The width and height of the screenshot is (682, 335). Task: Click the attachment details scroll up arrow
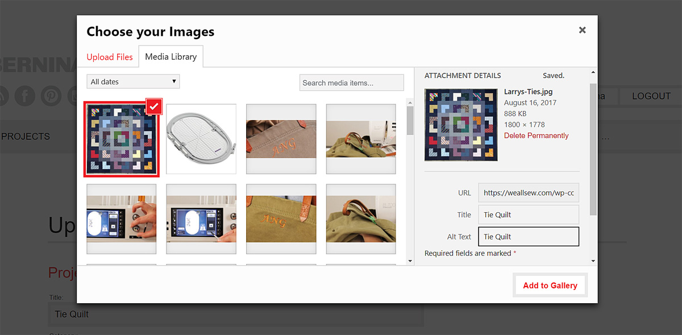coord(593,73)
